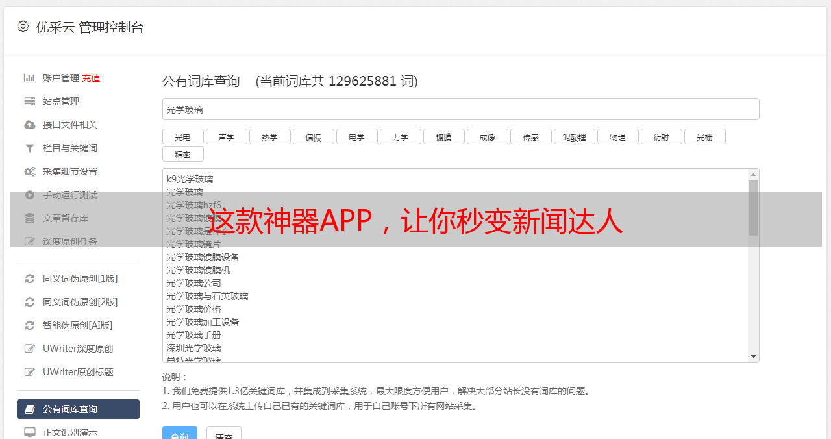Click the results list scroll up arrow
The height and width of the screenshot is (439, 831).
click(753, 175)
